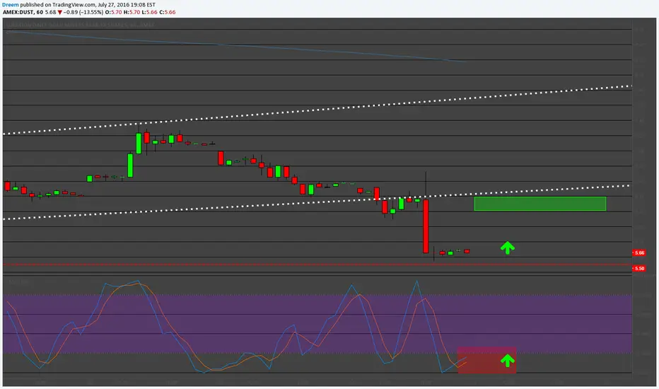Select the AMEX:DUST, 60 symbol label
This screenshot has width=659, height=389.
tap(23, 12)
